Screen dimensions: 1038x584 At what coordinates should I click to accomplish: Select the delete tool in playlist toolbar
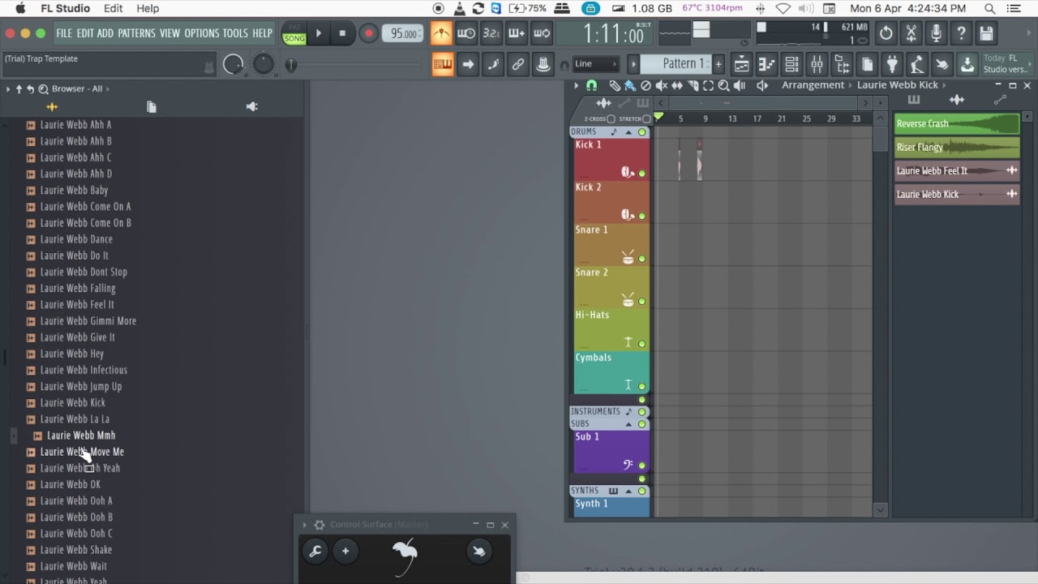(x=646, y=85)
